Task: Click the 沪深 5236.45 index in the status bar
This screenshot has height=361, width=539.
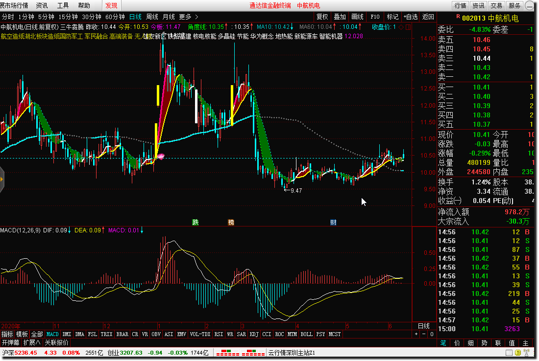Action: coord(20,353)
